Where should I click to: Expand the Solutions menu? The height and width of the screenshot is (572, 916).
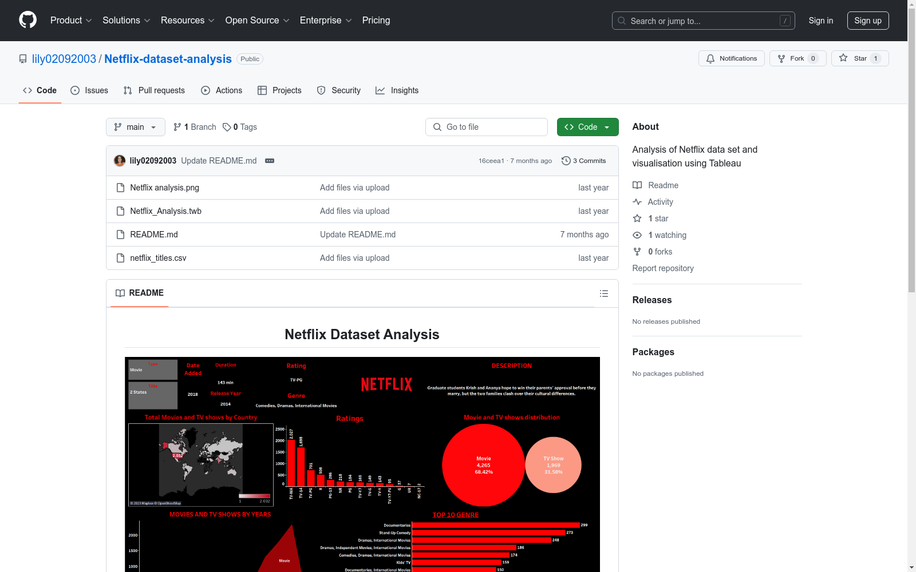[x=127, y=21]
